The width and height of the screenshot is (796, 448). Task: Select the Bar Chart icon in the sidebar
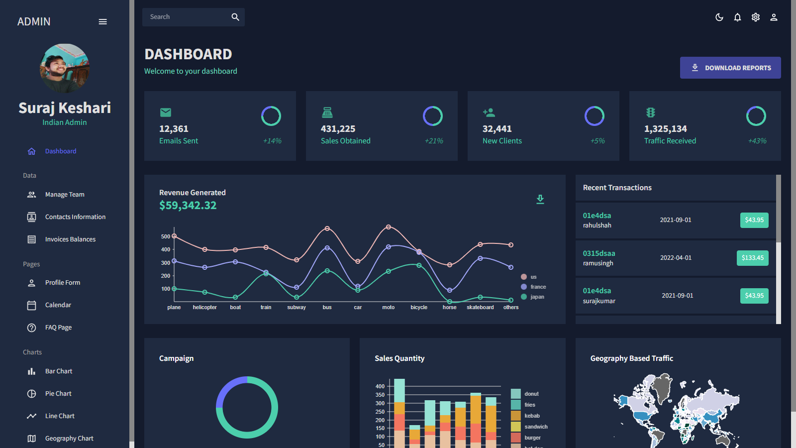click(x=31, y=371)
